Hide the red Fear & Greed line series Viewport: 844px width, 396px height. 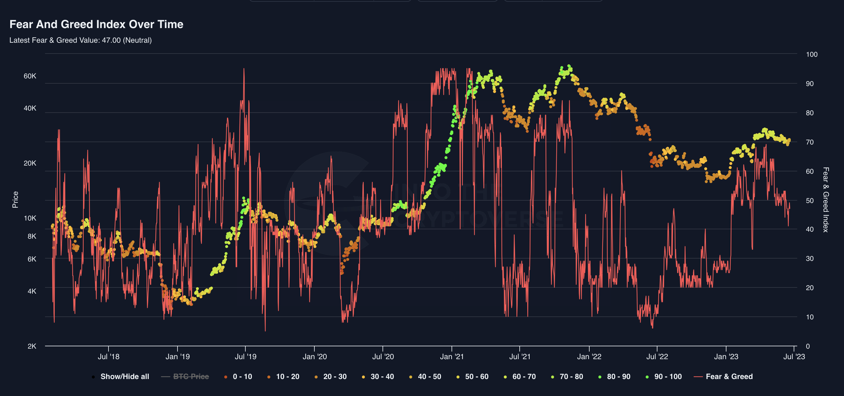(729, 377)
